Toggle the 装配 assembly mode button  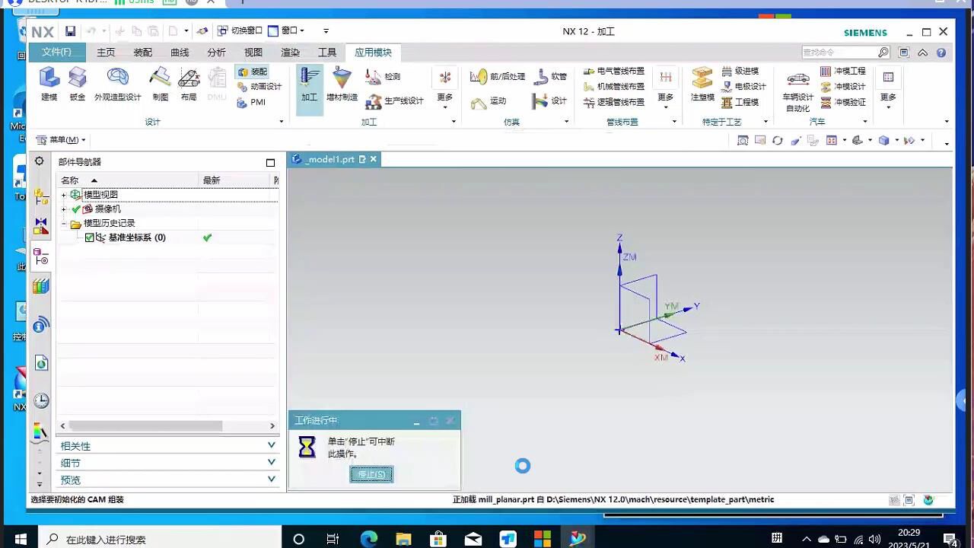click(x=253, y=72)
